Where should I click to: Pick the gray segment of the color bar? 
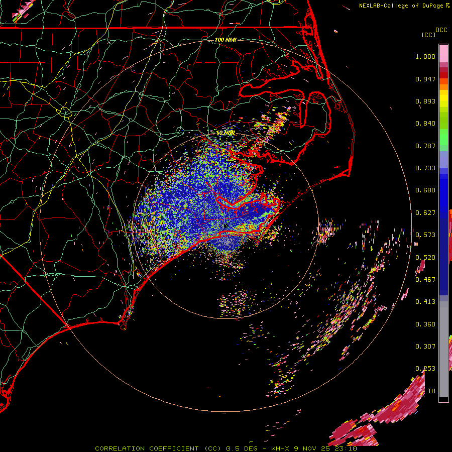[443, 349]
